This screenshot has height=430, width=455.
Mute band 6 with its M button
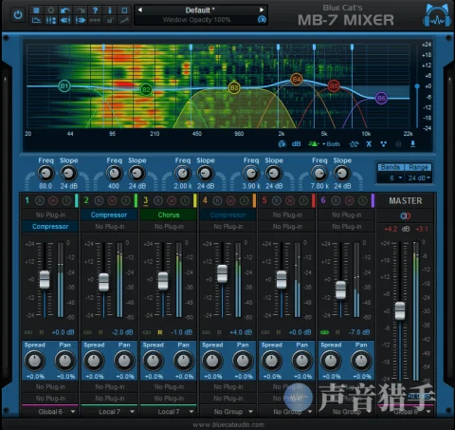(x=349, y=200)
